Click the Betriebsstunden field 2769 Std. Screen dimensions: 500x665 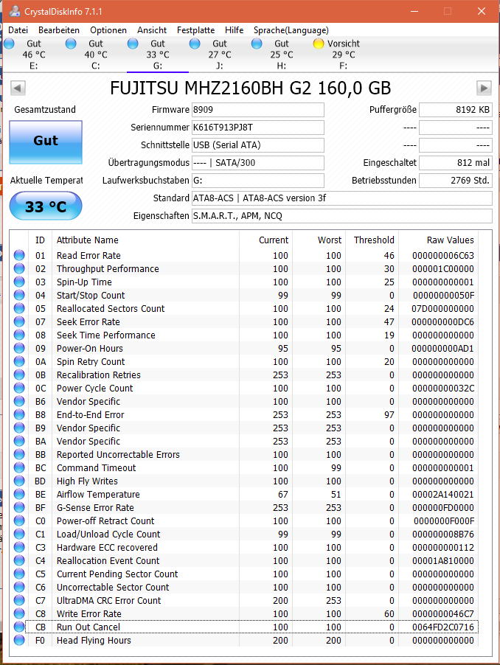coord(456,180)
